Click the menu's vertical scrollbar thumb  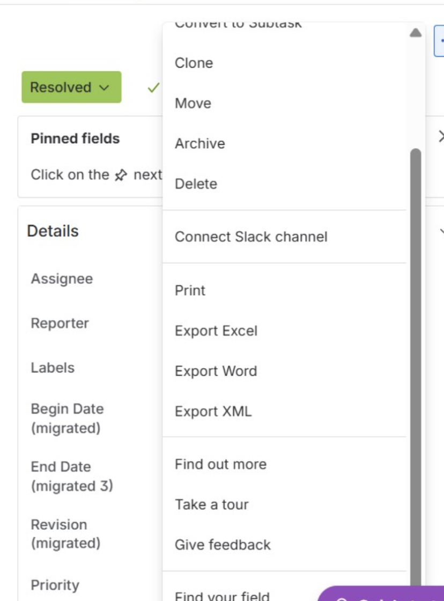(415, 365)
